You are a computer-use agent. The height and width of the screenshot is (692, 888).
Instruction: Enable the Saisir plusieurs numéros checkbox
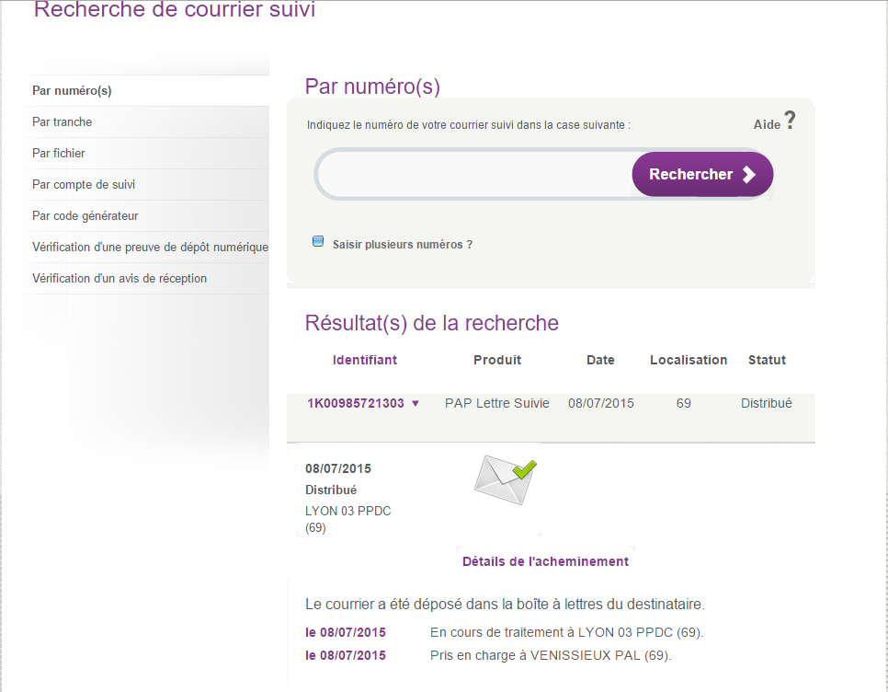pos(318,242)
